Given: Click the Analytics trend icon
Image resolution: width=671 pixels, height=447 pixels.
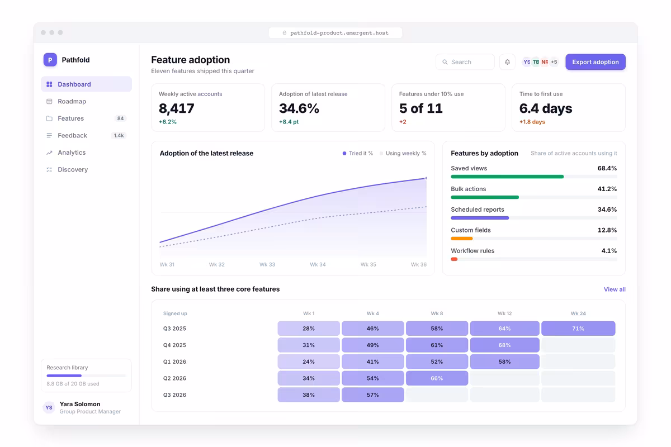Looking at the screenshot, I should 49,153.
